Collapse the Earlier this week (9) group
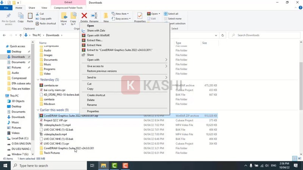Screen dimensions: 303x170 tap(38, 110)
